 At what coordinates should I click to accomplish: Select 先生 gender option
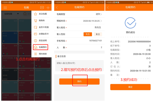click(88, 34)
